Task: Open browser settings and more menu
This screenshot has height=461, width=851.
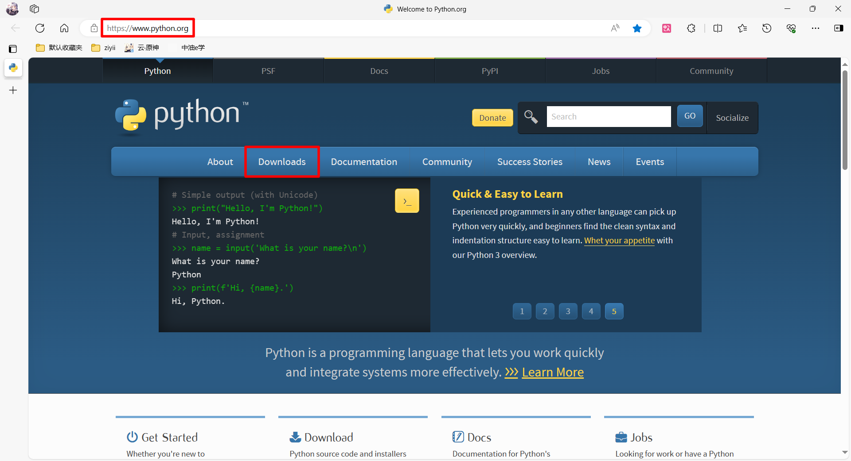Action: coord(815,28)
